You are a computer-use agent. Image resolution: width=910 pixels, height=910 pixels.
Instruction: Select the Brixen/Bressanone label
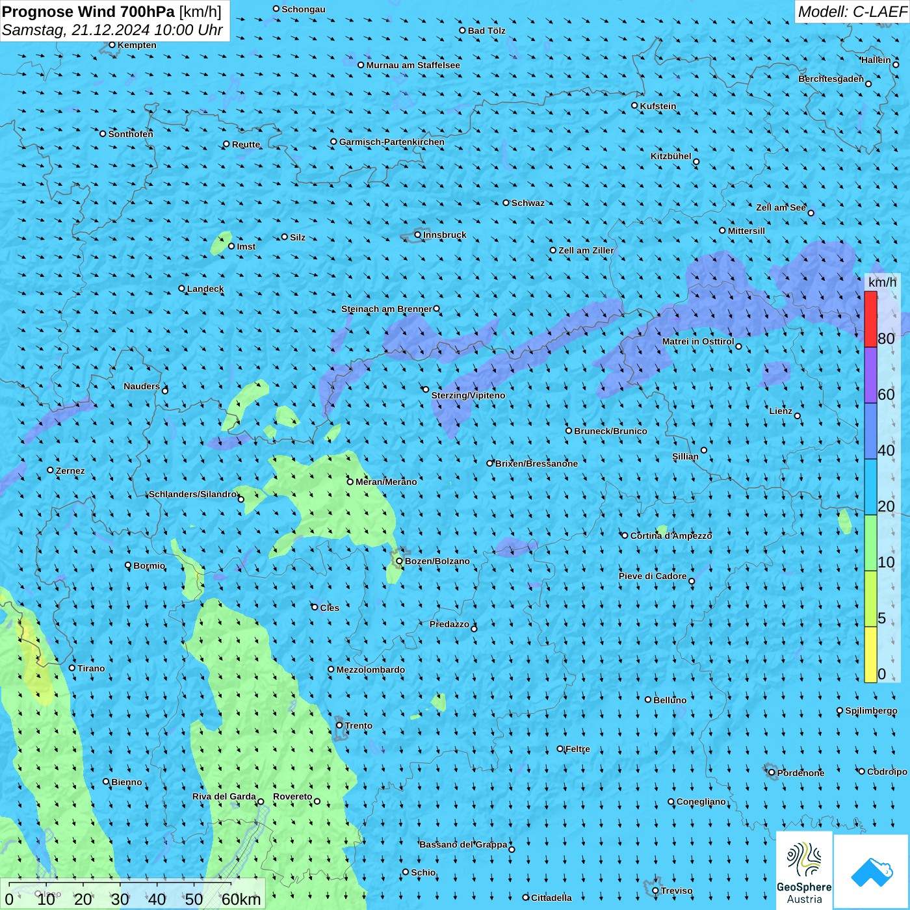[536, 463]
